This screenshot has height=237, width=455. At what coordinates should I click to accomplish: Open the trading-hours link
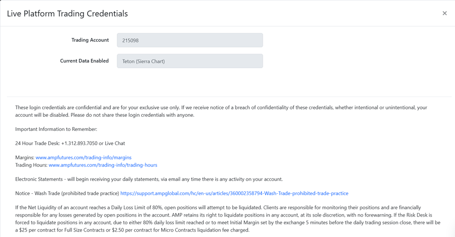(x=103, y=165)
